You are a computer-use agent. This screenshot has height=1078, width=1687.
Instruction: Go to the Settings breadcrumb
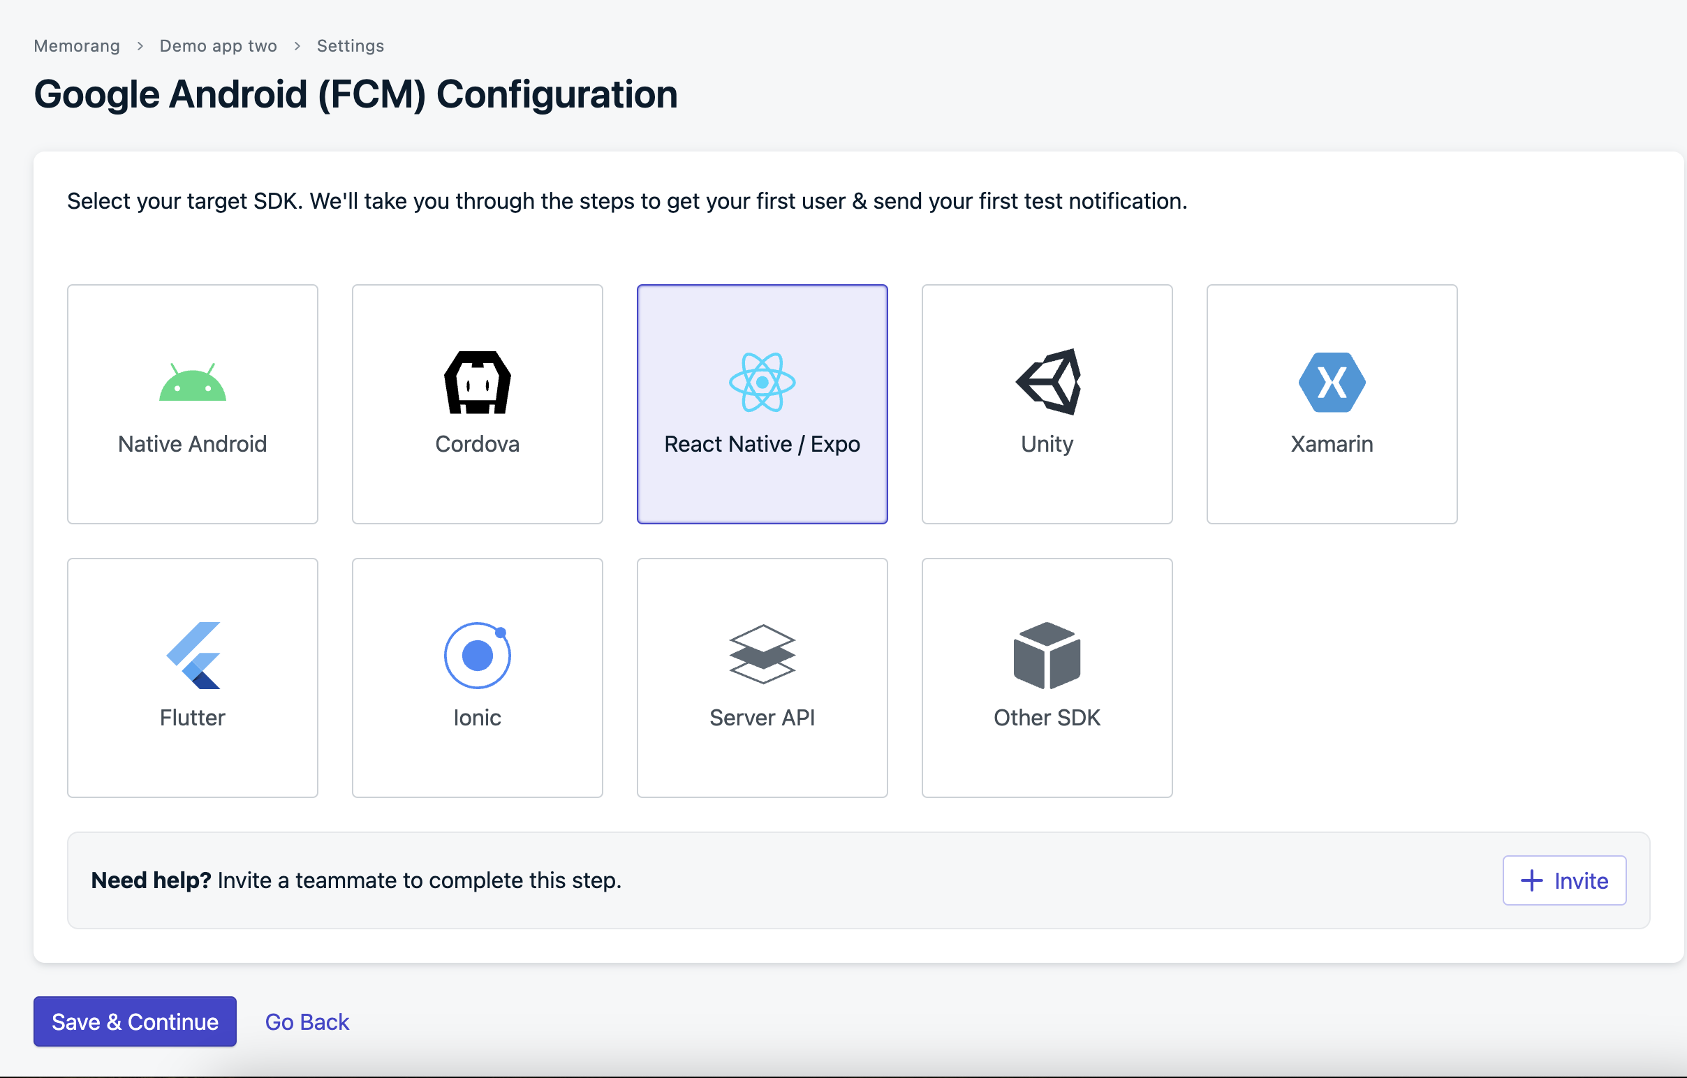351,46
